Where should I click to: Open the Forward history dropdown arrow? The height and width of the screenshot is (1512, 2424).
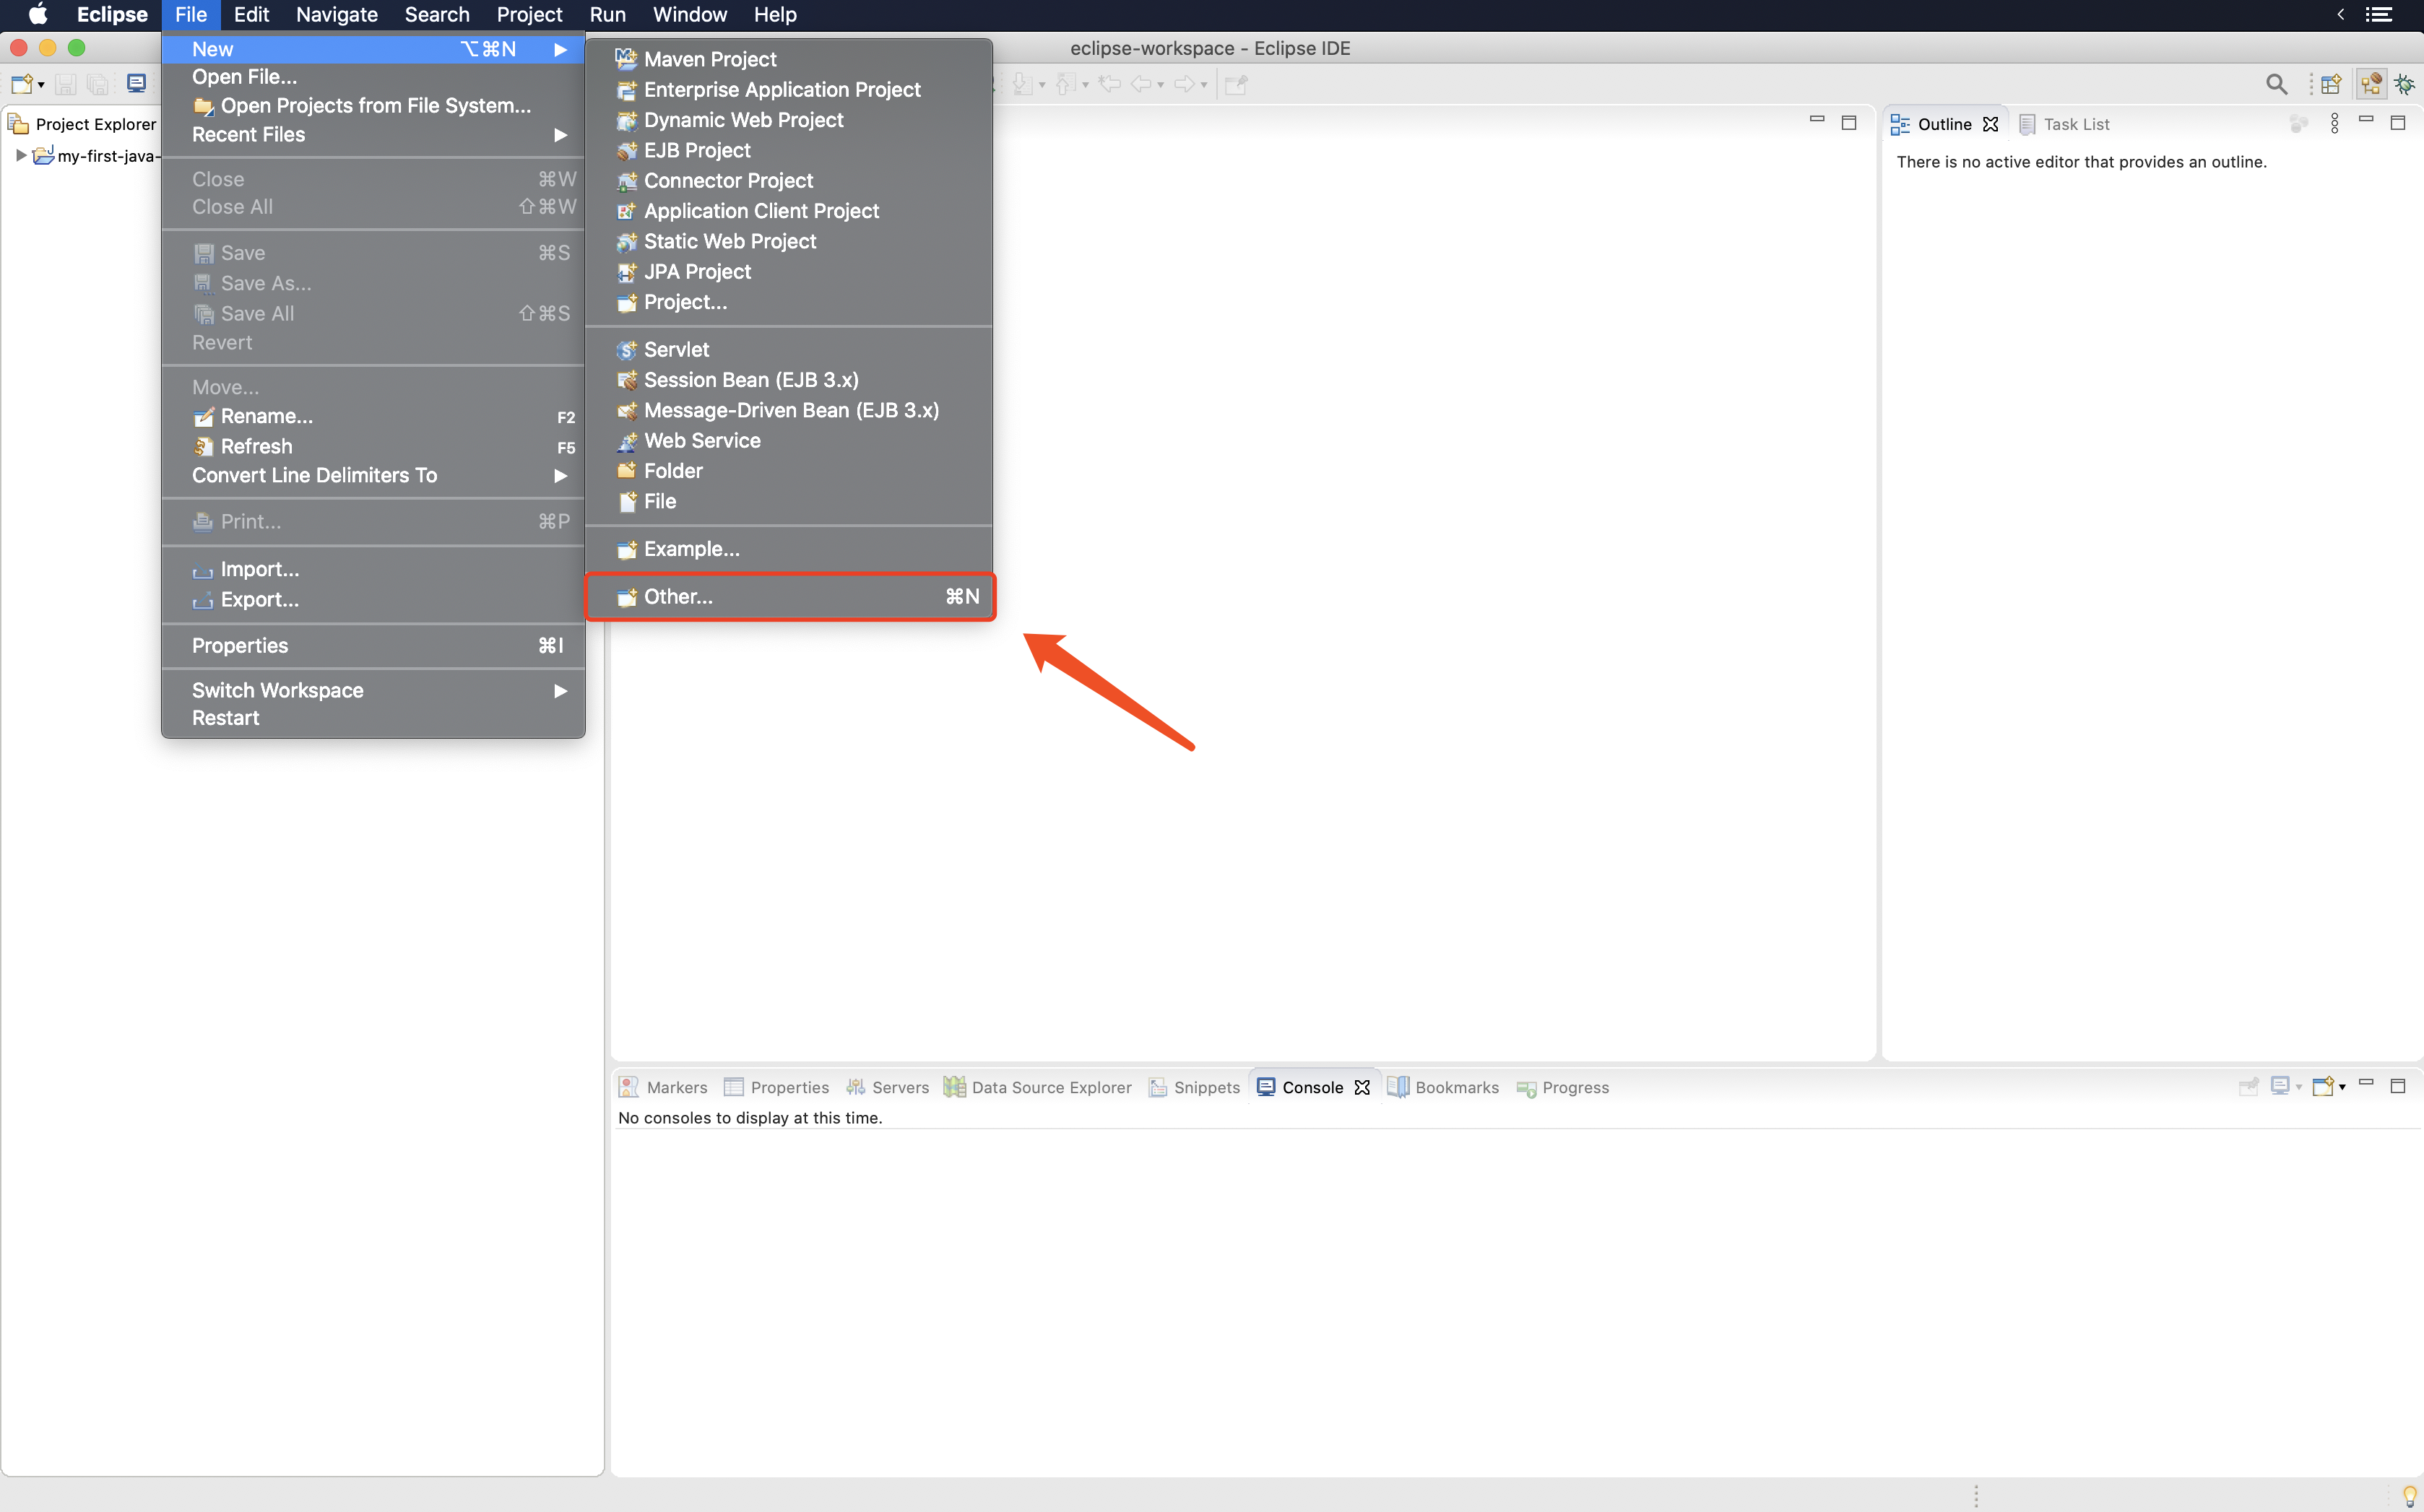[x=1204, y=86]
